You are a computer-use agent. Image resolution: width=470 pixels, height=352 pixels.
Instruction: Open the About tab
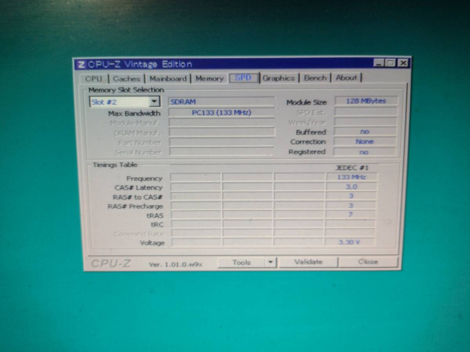(347, 77)
